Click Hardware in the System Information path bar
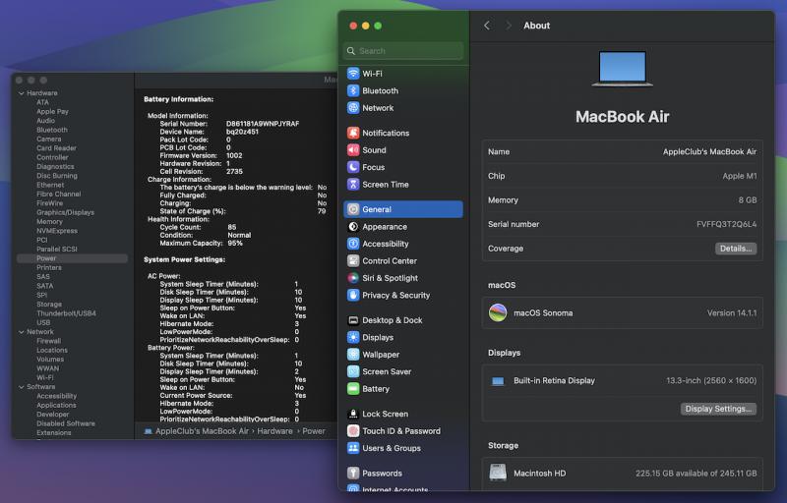Screen dimensions: 787x503 pyautogui.click(x=274, y=431)
